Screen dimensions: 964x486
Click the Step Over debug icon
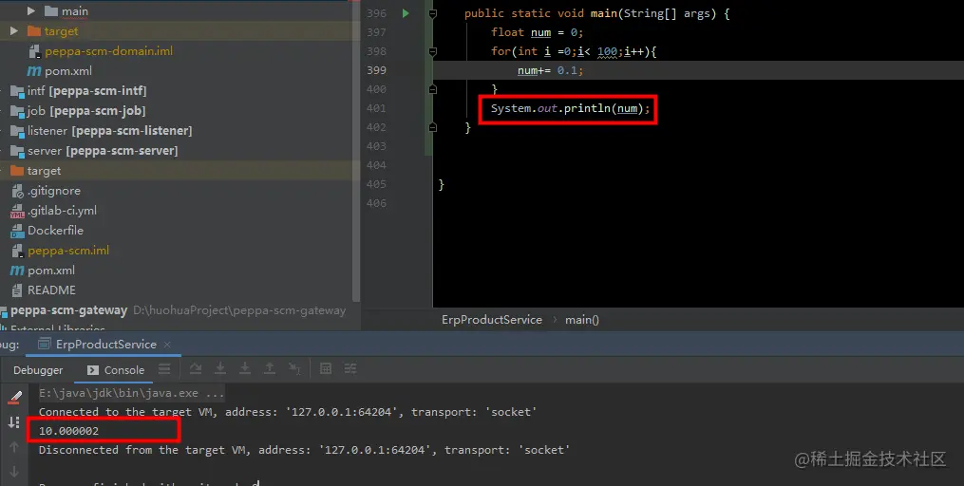coord(196,368)
